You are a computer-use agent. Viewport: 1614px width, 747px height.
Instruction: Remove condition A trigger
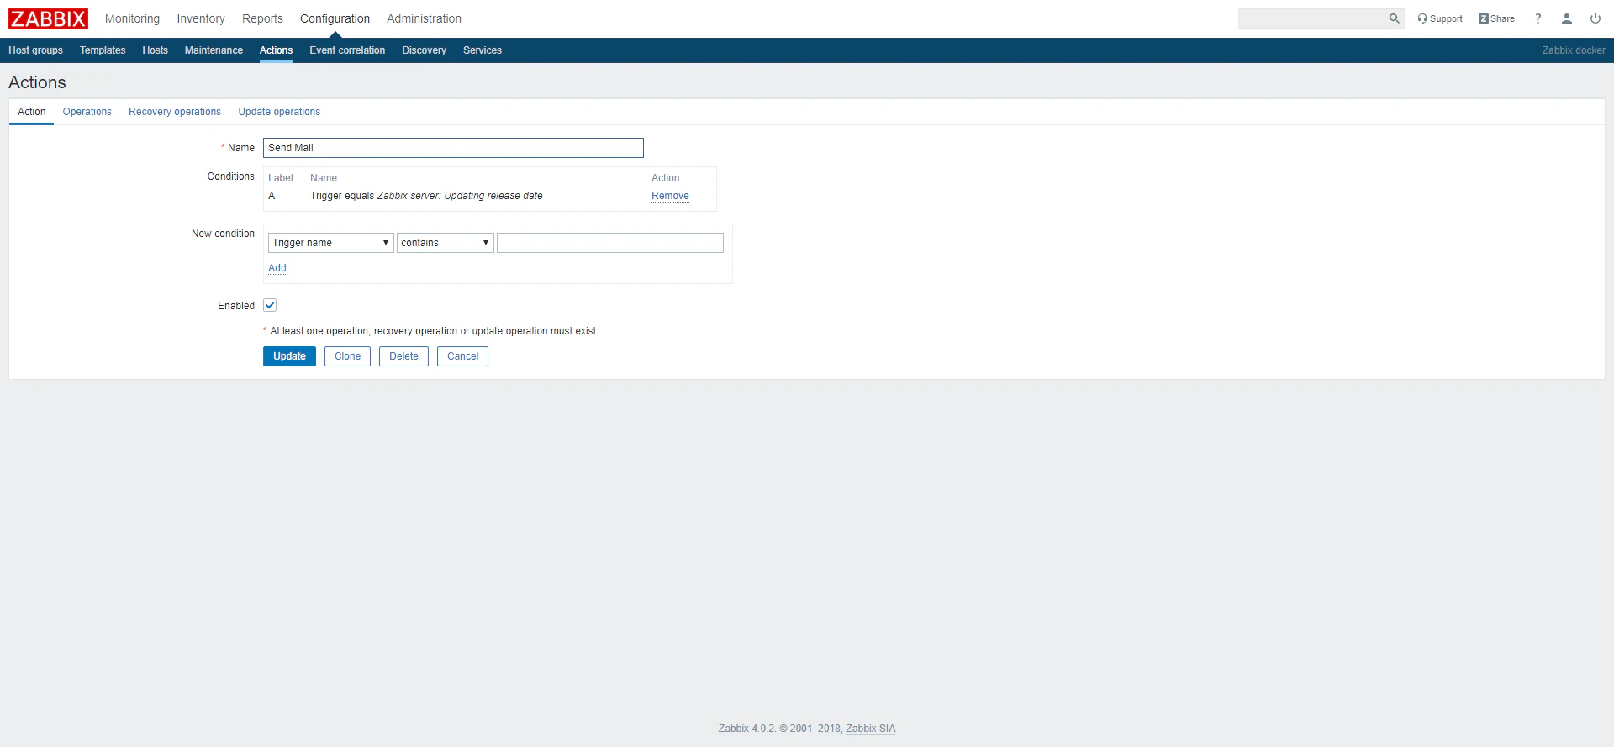pyautogui.click(x=670, y=196)
